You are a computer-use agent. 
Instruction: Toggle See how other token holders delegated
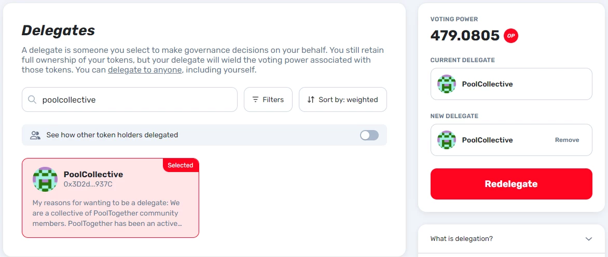(369, 135)
